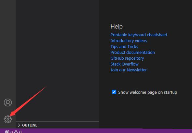The height and width of the screenshot is (133, 192).
Task: Open the GitHub repository link
Action: (x=127, y=58)
